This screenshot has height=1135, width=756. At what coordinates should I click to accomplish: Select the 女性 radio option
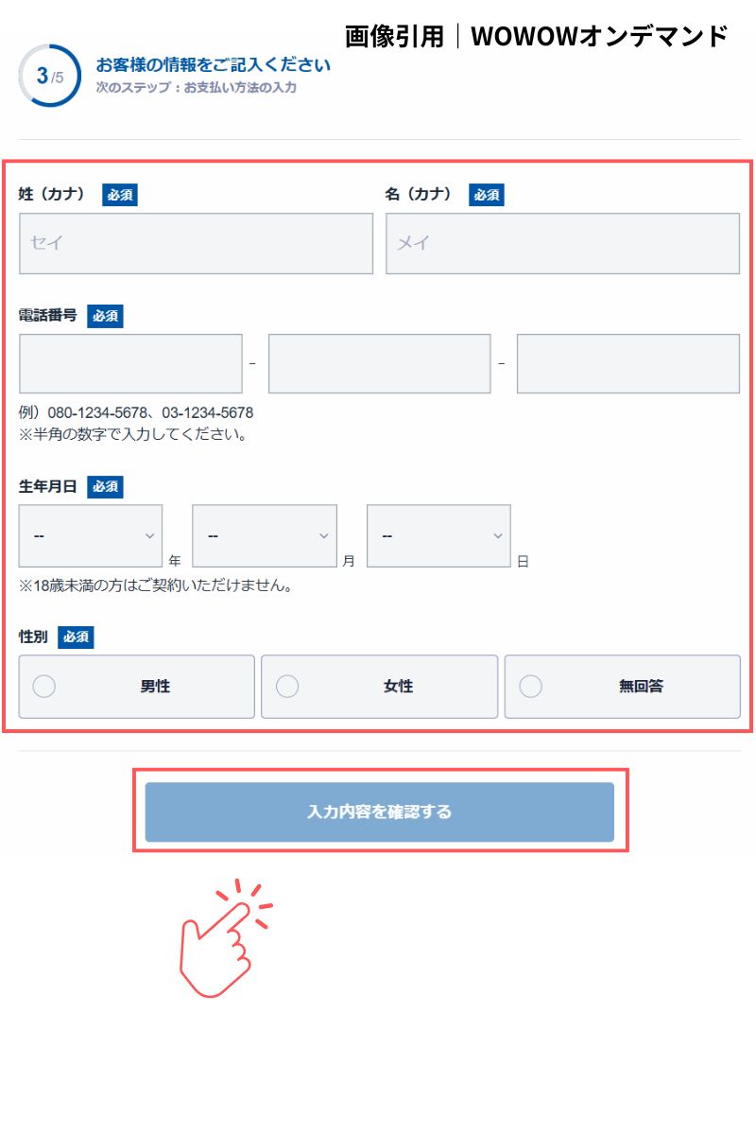379,687
